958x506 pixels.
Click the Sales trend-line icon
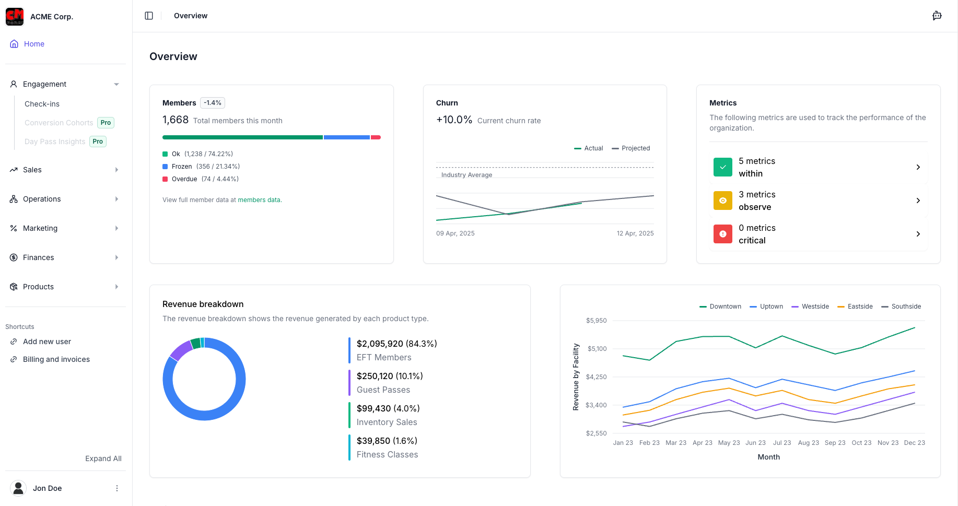coord(13,170)
